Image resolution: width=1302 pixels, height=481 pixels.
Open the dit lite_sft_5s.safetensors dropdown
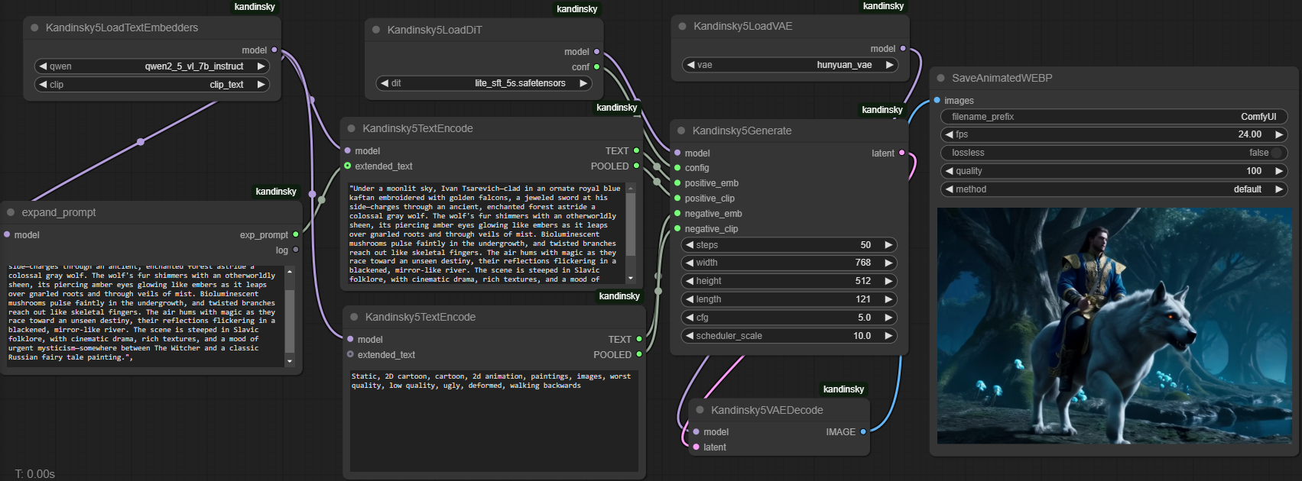click(485, 83)
